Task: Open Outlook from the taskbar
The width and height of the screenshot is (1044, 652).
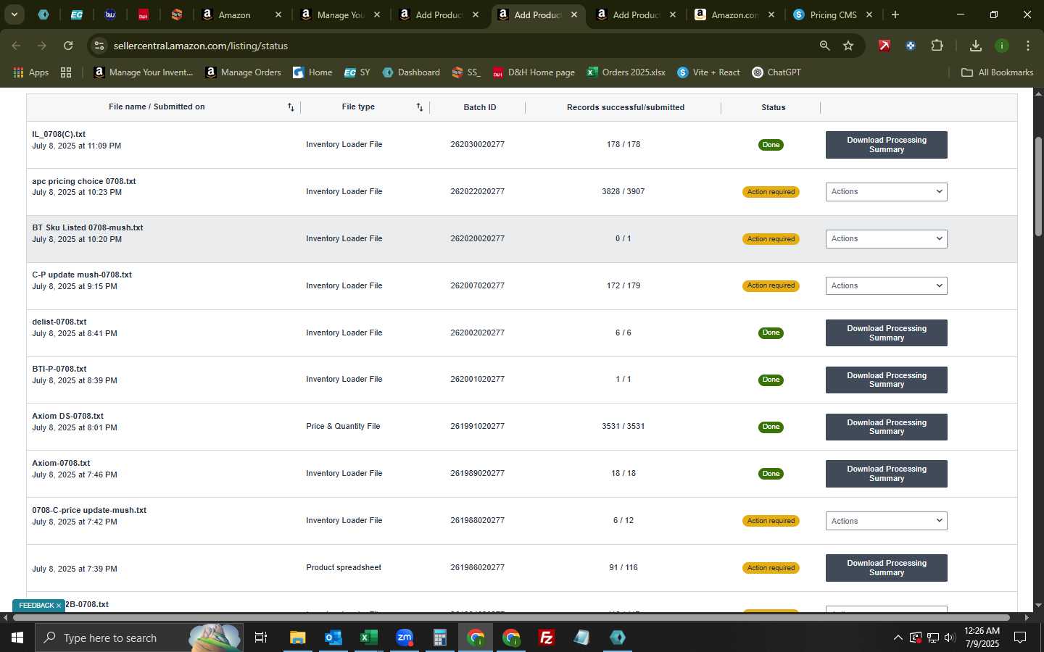Action: pos(333,638)
